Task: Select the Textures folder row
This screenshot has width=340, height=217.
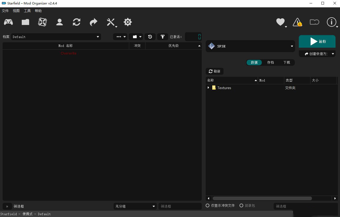Action: click(x=272, y=88)
